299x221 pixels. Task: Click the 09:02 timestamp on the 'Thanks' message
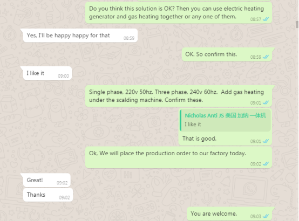(64, 198)
